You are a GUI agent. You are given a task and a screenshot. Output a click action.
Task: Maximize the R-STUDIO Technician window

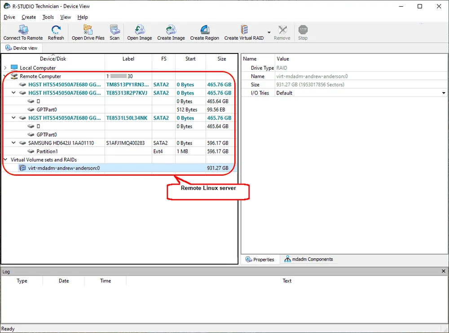(419, 6)
